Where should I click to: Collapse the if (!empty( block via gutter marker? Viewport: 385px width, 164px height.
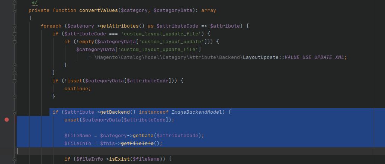point(15,42)
